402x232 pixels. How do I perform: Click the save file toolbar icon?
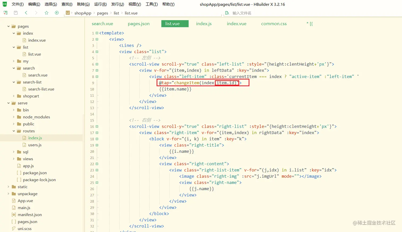pos(16,13)
